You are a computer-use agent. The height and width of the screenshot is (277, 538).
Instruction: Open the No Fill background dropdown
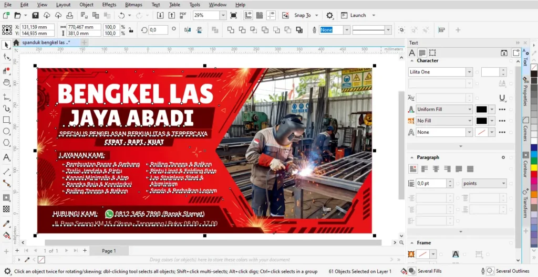click(470, 121)
